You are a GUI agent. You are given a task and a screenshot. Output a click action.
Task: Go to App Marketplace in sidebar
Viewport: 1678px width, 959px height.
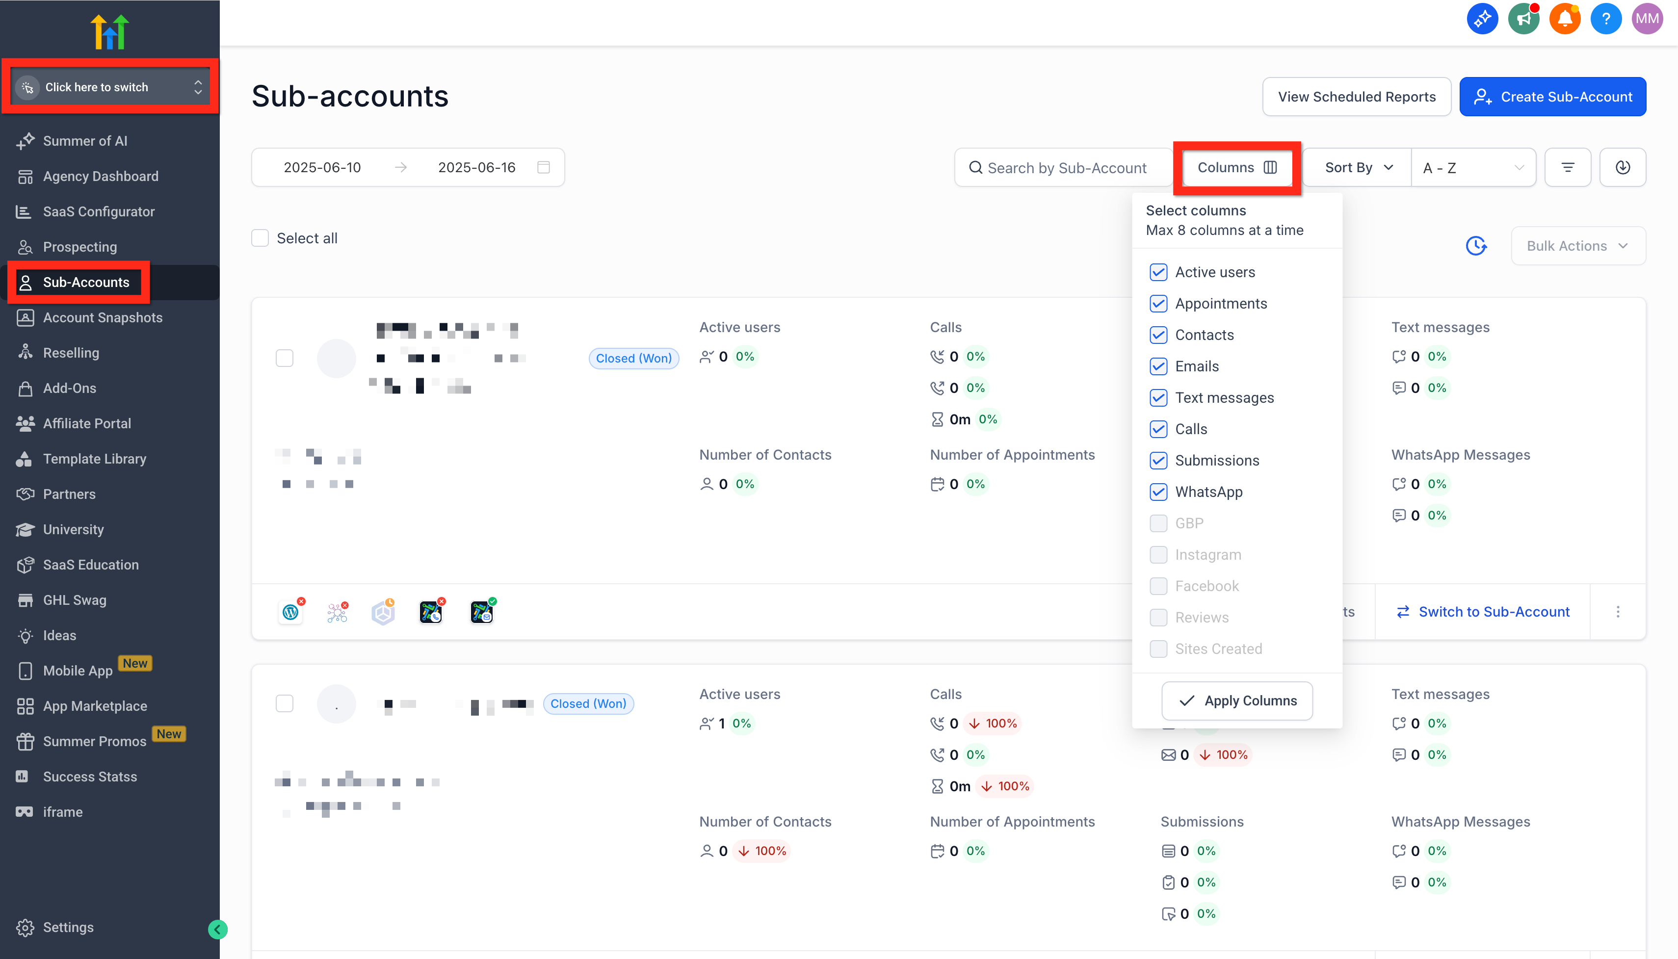tap(95, 706)
